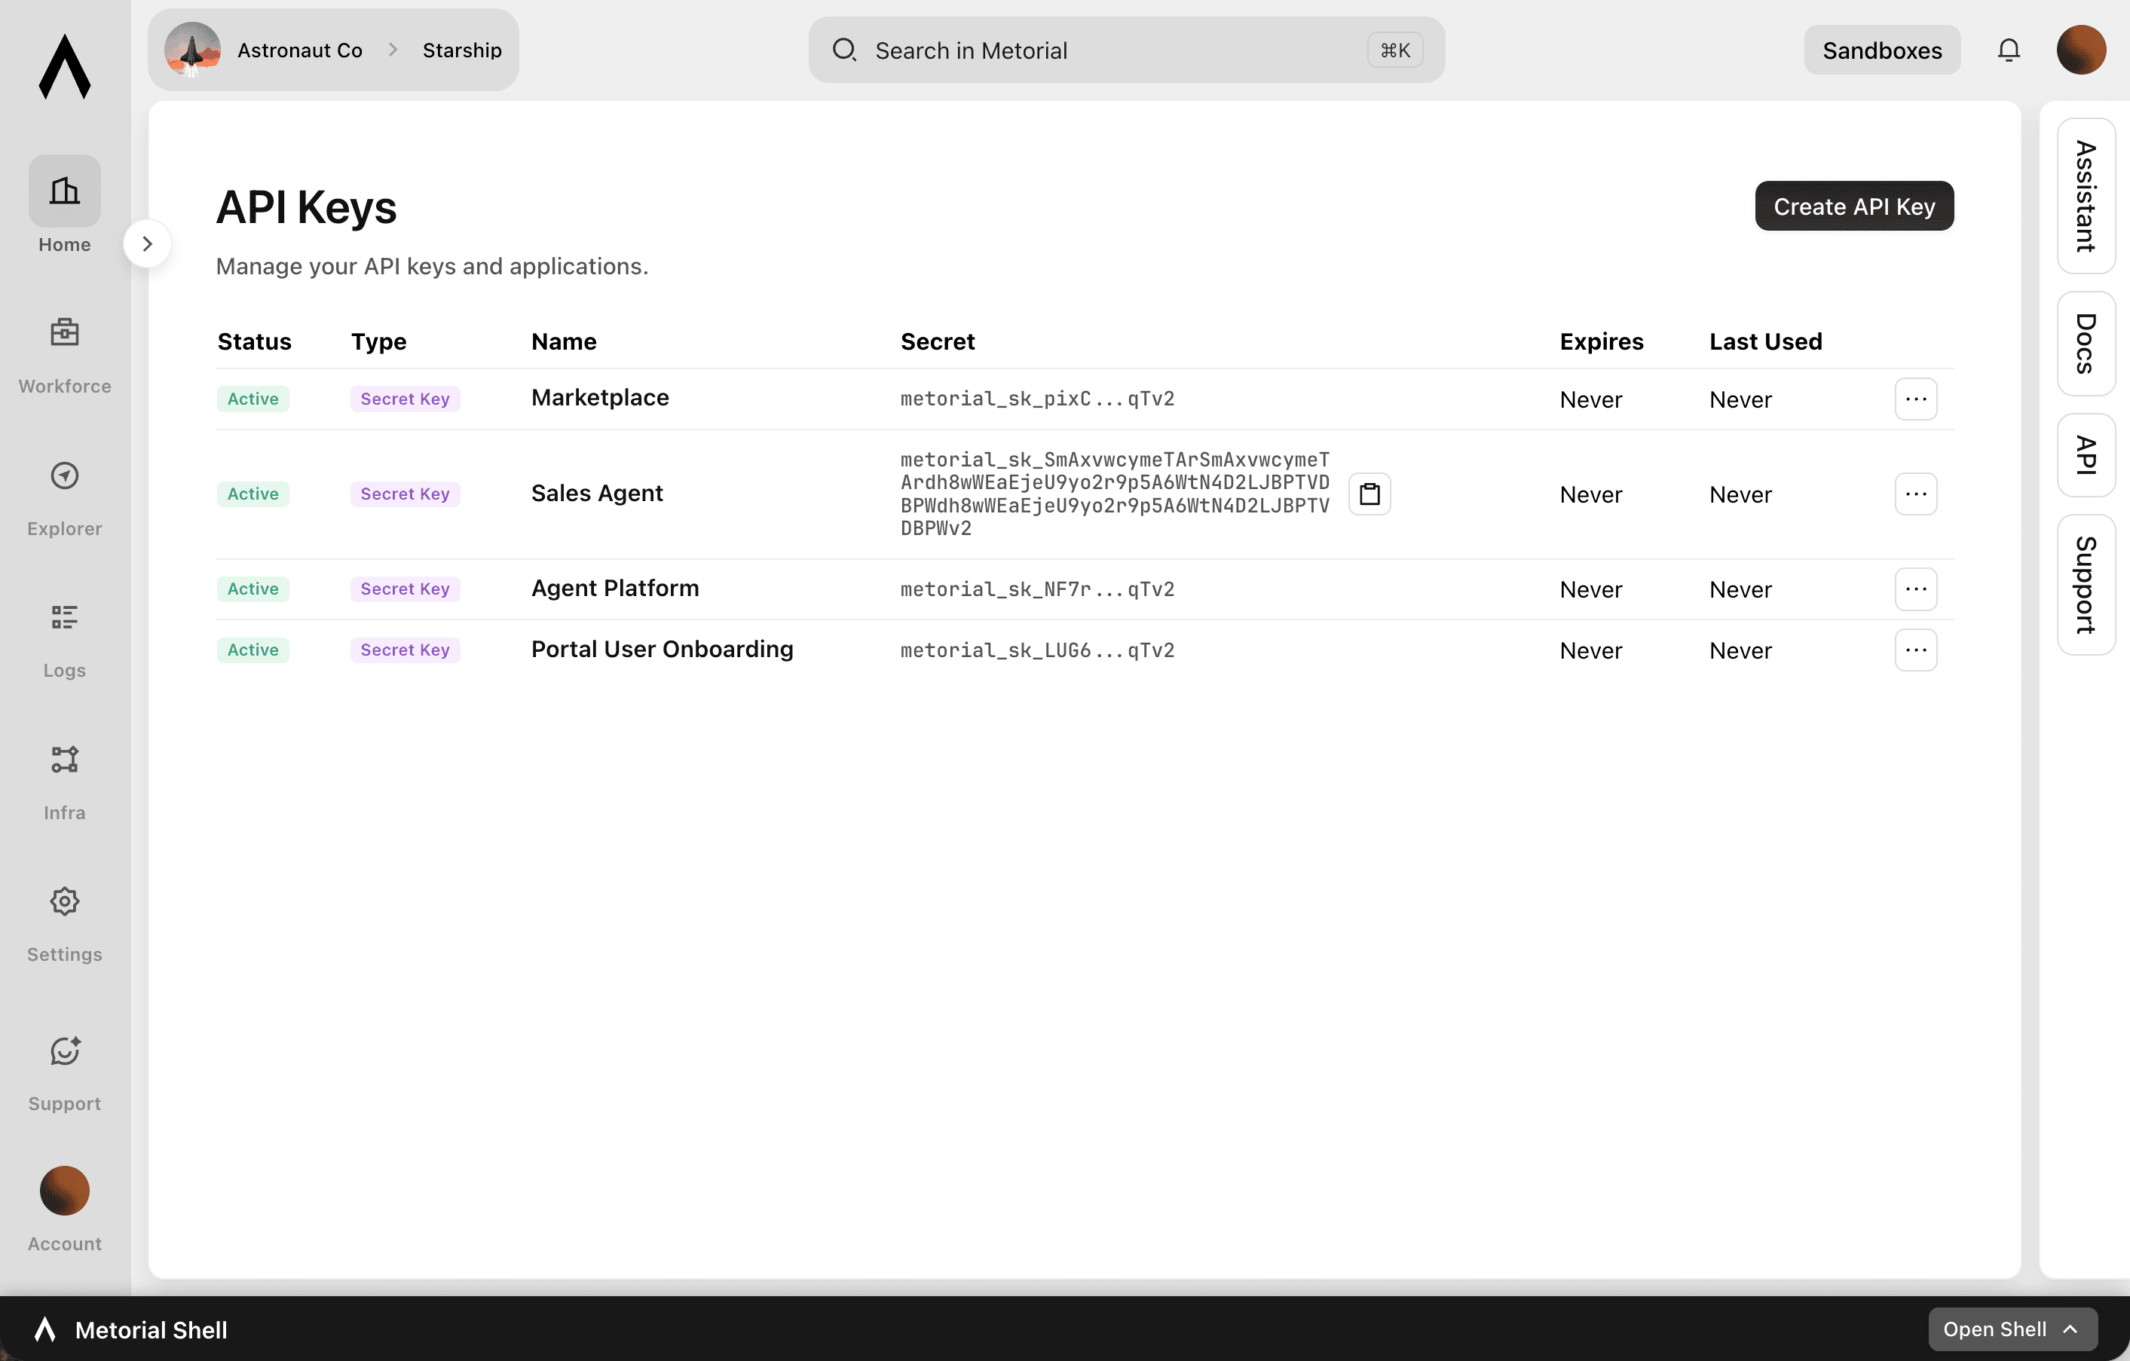Click the Secret column header

938,341
